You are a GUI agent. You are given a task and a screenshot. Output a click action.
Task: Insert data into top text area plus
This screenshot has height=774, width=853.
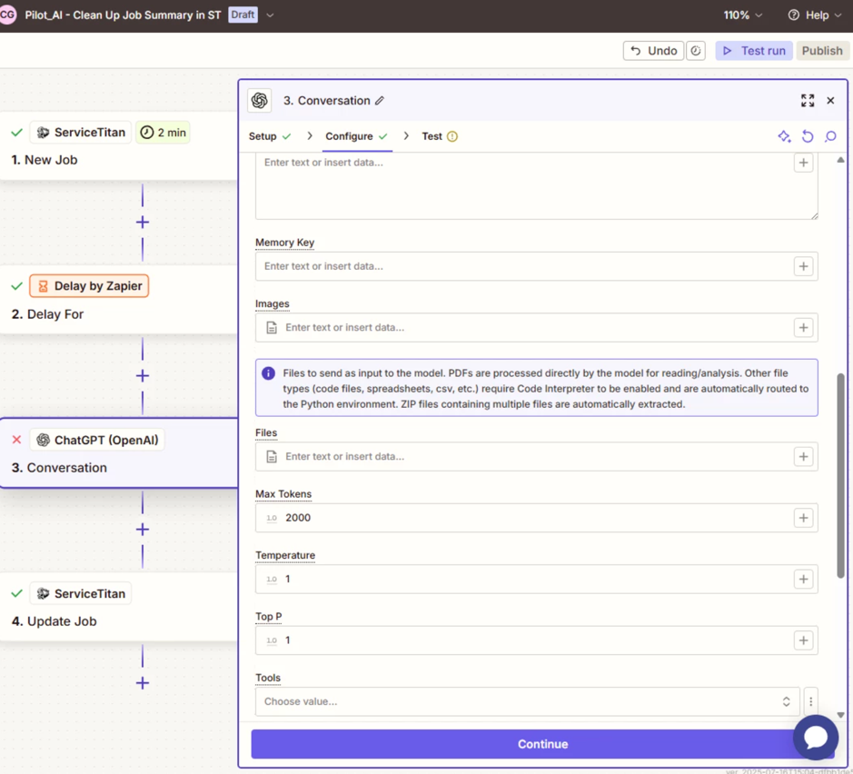[803, 163]
